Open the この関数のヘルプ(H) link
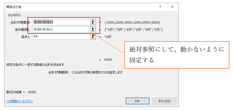Screen dimensions: 233x111 tap(19, 101)
